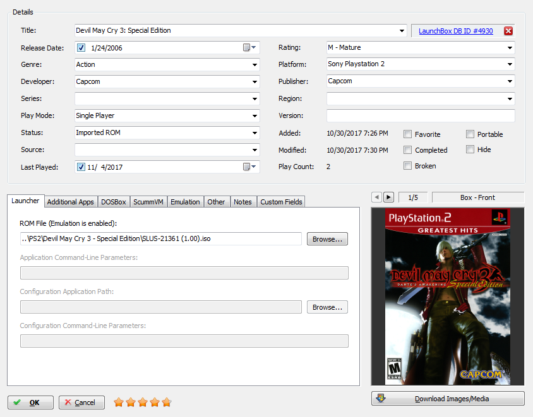Open the Other tab
The width and height of the screenshot is (533, 417).
pos(216,202)
